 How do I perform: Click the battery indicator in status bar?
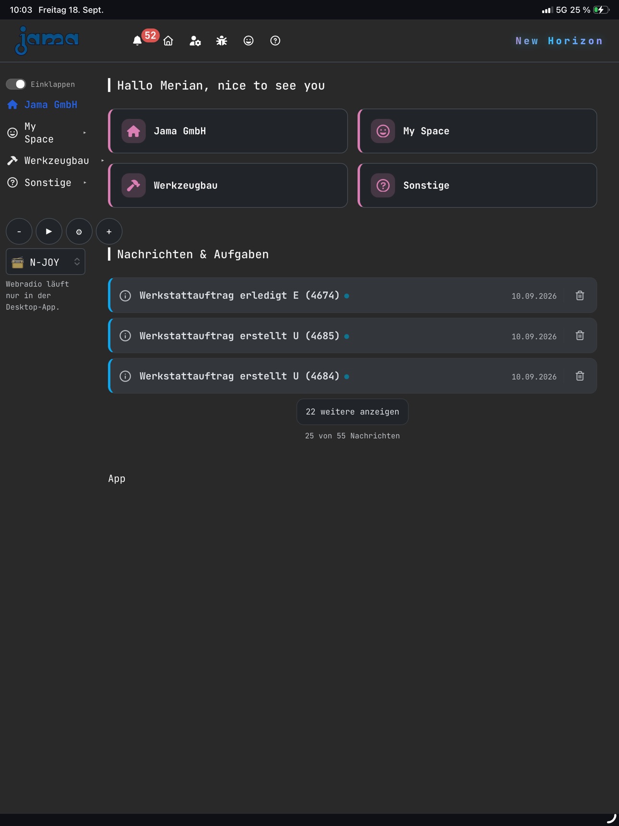coord(601,10)
